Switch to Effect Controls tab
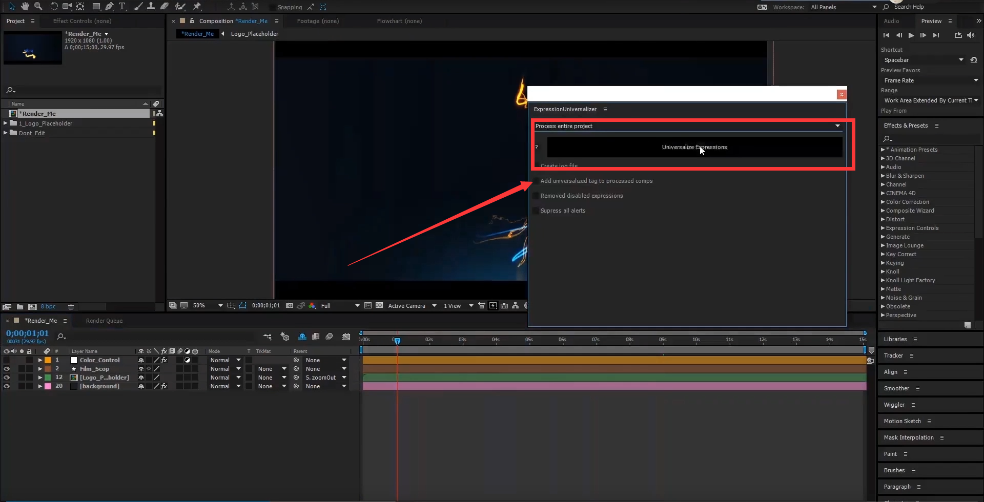Screen dimensions: 984x502 (82, 21)
